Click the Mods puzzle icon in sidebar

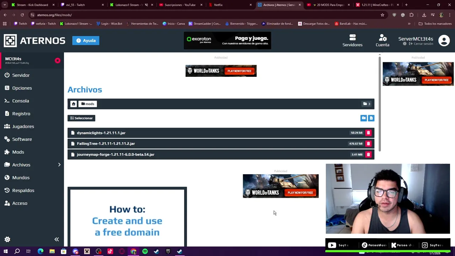tap(7, 152)
